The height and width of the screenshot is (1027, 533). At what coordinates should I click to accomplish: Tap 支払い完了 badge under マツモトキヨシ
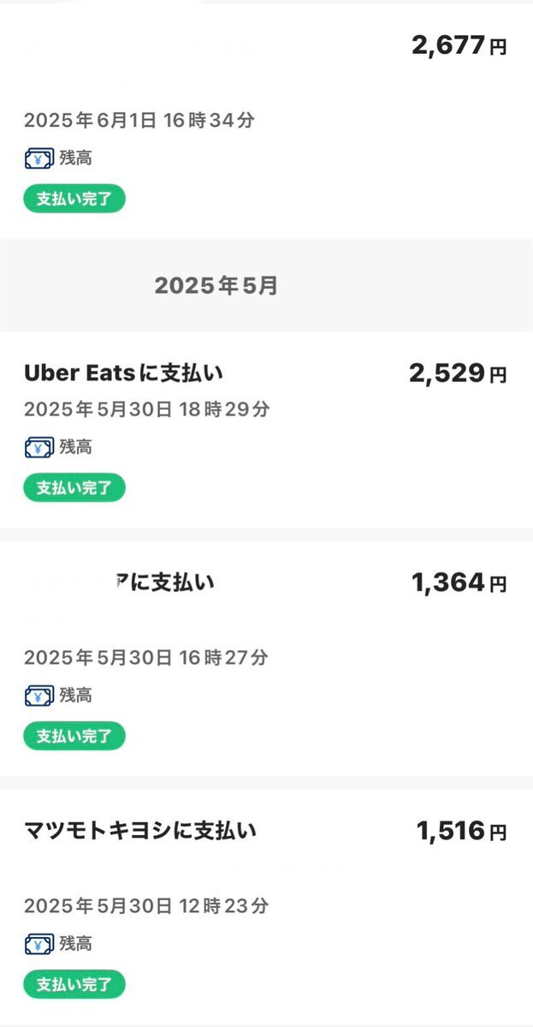point(74,984)
